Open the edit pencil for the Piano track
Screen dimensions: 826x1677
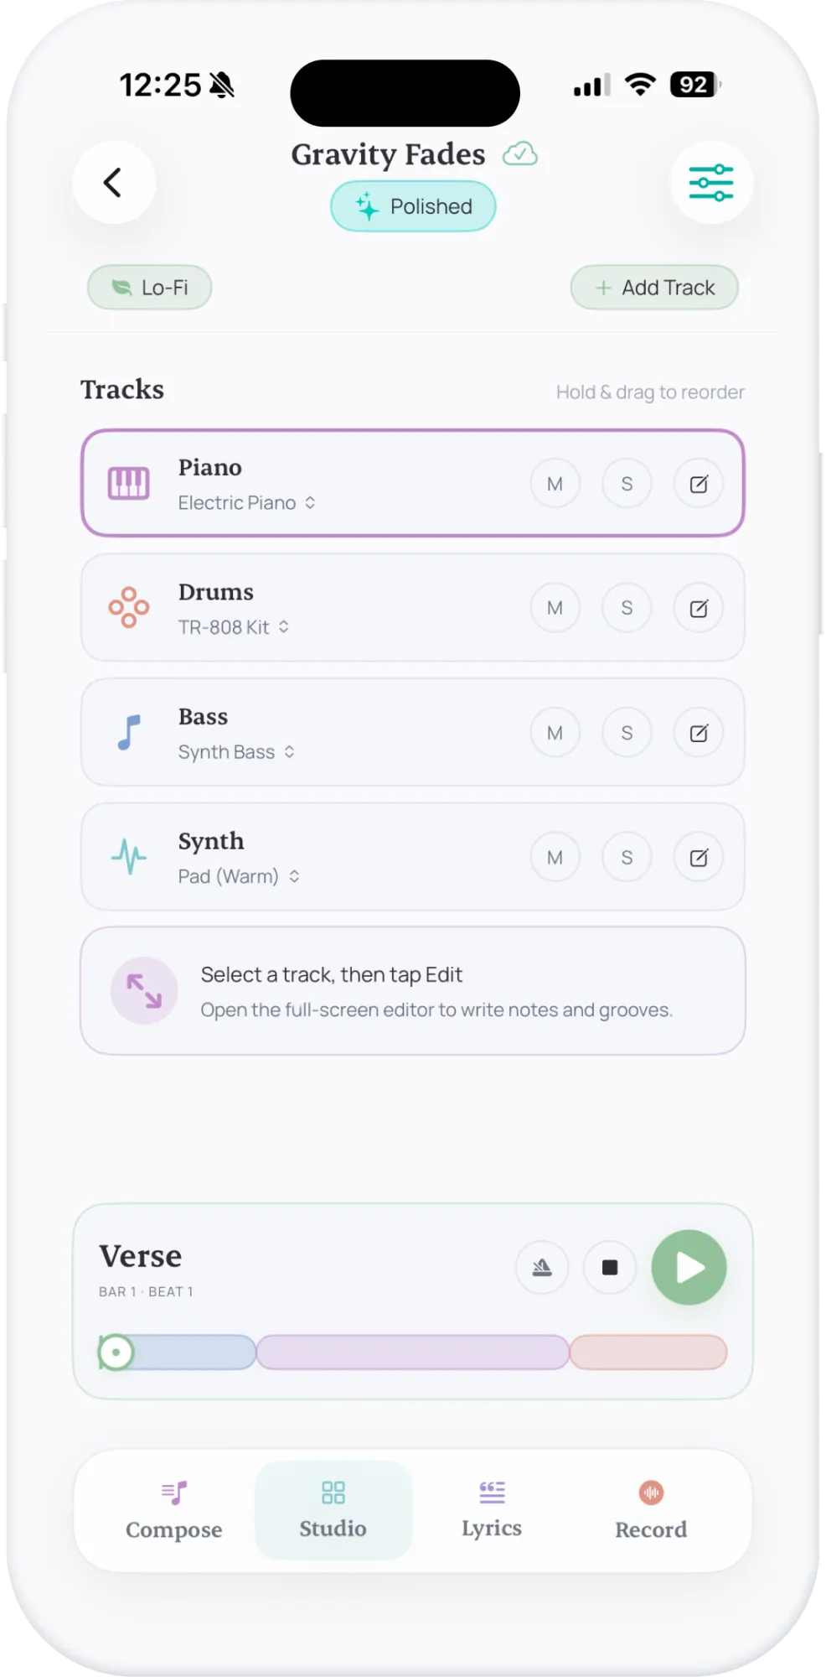coord(698,483)
